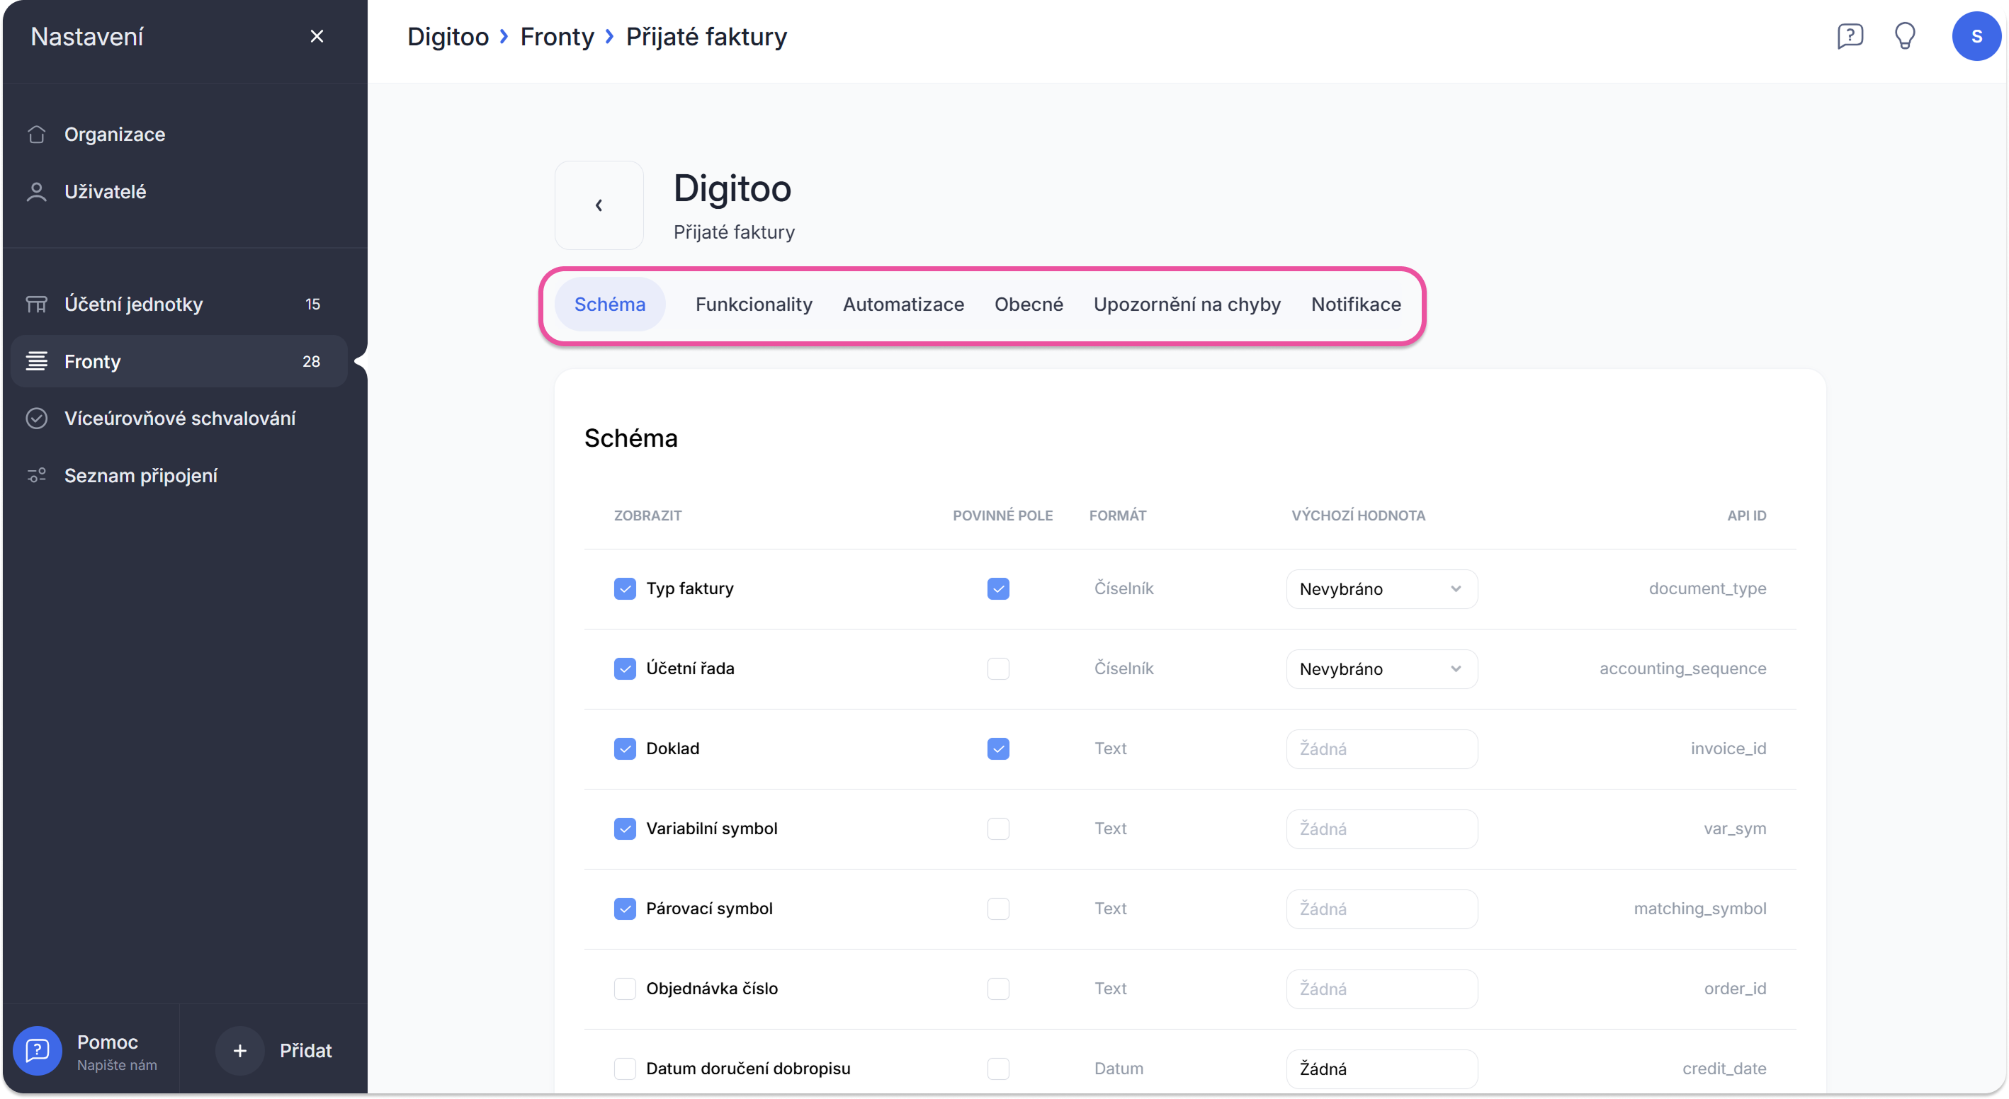Open the Automatizace tab

903,304
